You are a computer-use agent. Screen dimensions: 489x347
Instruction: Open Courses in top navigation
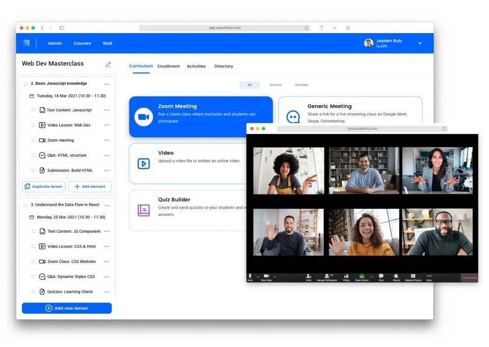click(x=82, y=43)
